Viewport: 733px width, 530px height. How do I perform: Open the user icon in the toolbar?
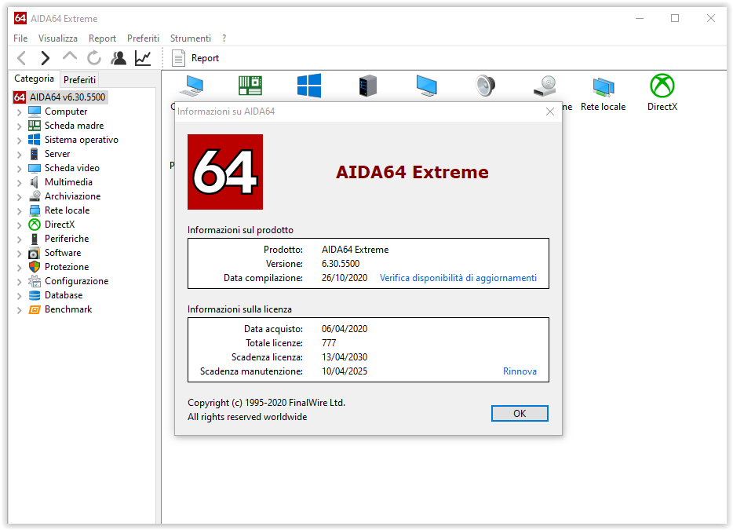tap(119, 58)
